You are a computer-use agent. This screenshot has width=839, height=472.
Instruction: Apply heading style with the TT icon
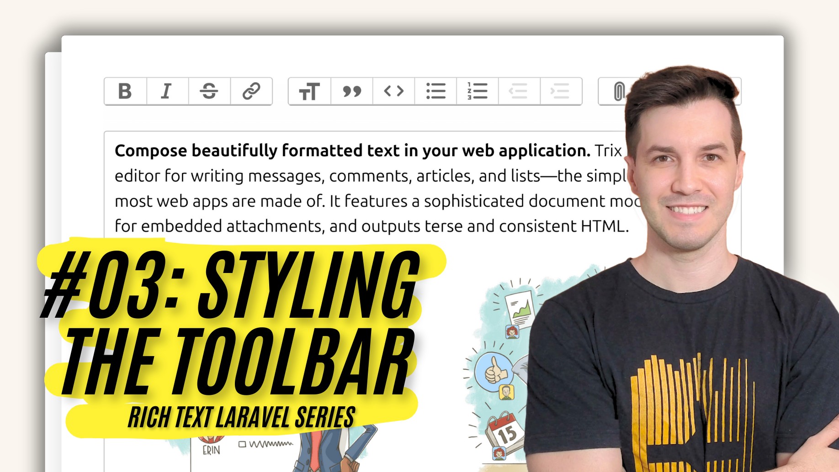coord(309,91)
